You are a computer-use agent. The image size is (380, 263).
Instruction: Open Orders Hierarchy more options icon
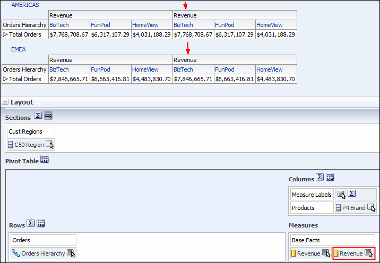71,253
